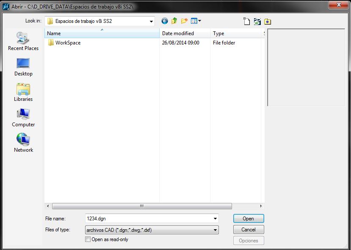
Task: Click the green ProjectWise-style icon
Action: (257, 22)
